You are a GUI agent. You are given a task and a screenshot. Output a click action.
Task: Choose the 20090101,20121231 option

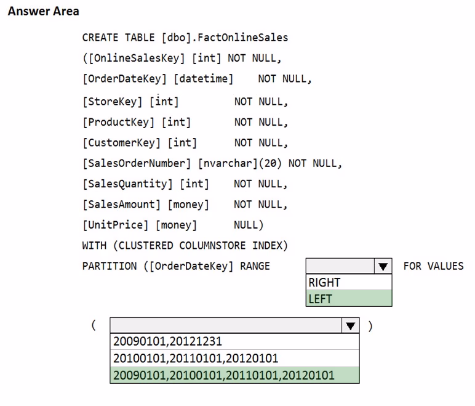tap(234, 341)
